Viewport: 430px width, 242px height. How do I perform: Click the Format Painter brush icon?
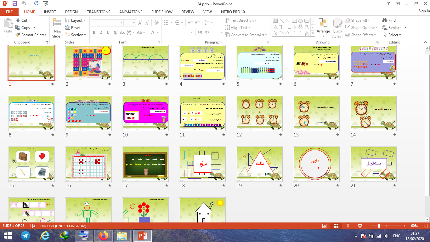(18, 35)
